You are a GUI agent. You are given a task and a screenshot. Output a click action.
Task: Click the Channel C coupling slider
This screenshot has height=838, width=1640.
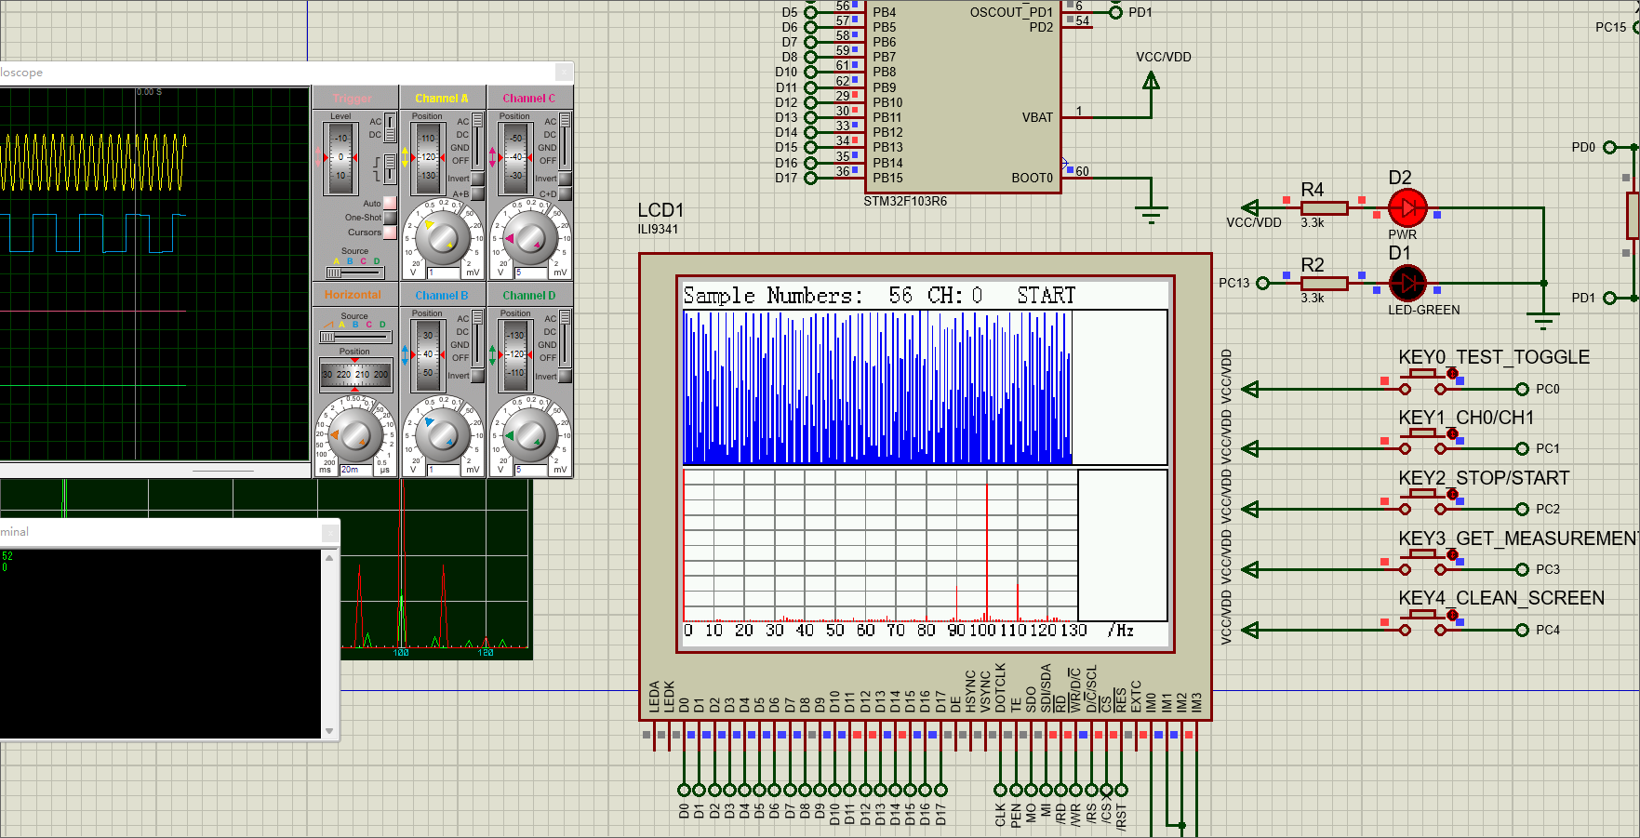click(x=565, y=140)
